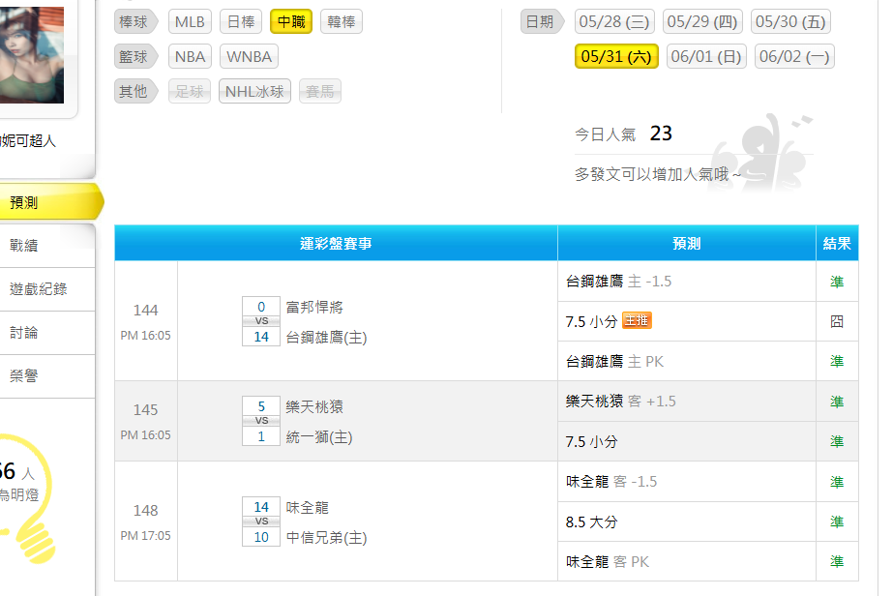
Task: Click game number 145
Action: coord(146,409)
